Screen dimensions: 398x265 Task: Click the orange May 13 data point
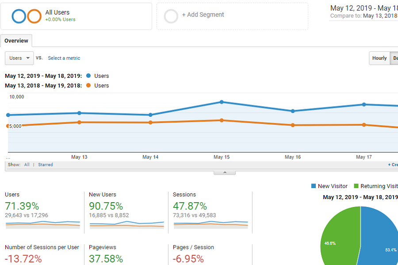pyautogui.click(x=79, y=123)
